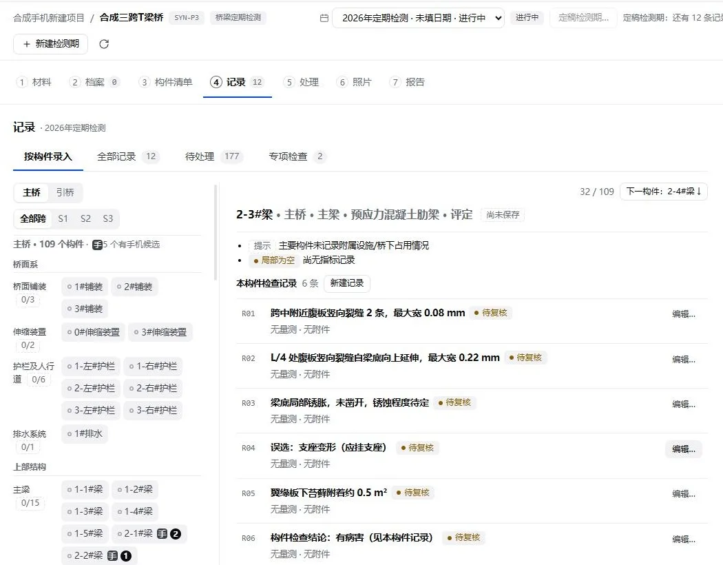Screen dimensions: 723x565
Task: Create a new inspection period with 新建检测期
Action: click(x=51, y=44)
